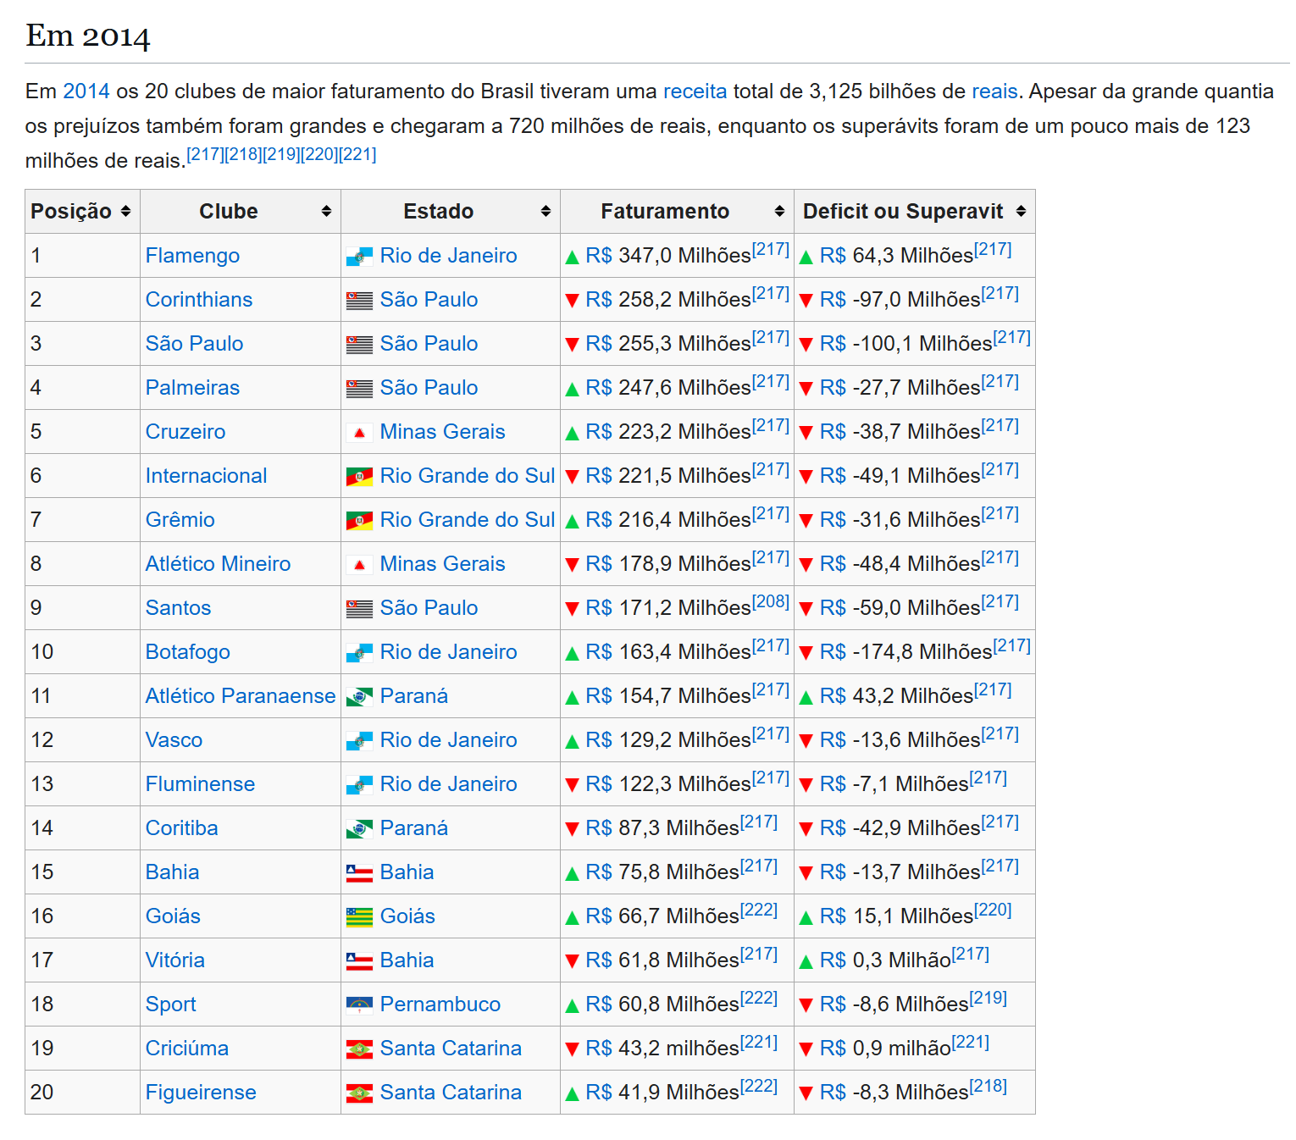Open the São Paulo club link in row 3
1296x1140 pixels.
click(x=194, y=344)
